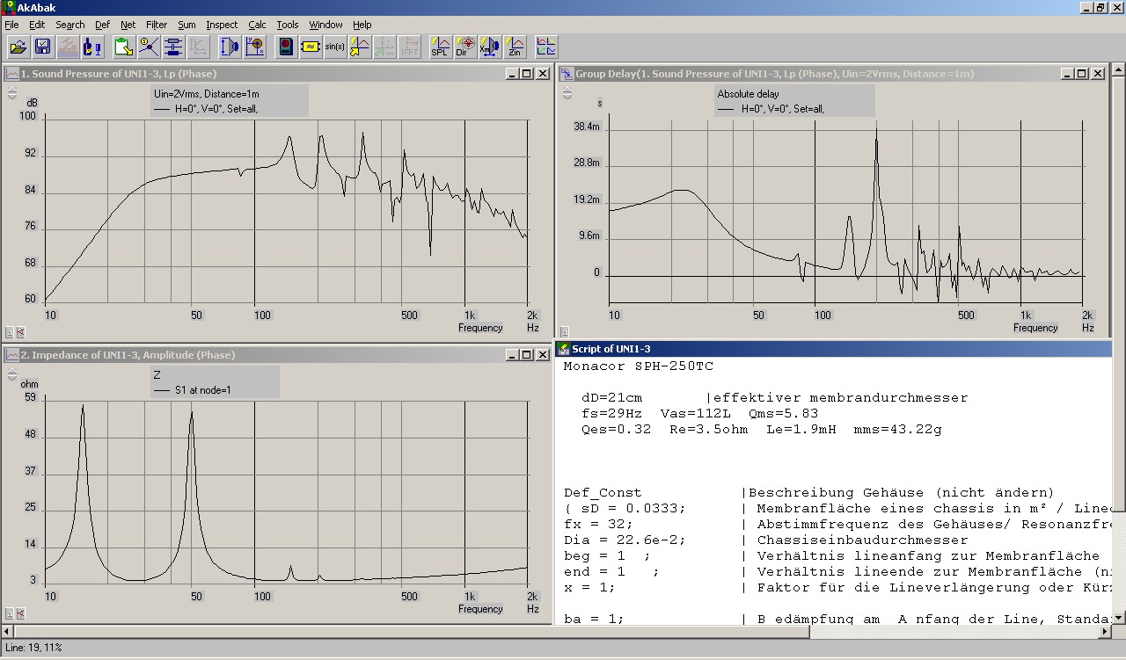Click the Open file toolbar icon
The image size is (1126, 660).
(18, 47)
